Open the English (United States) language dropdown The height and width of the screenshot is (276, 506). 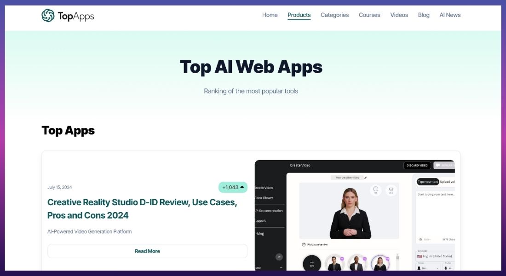pyautogui.click(x=435, y=256)
